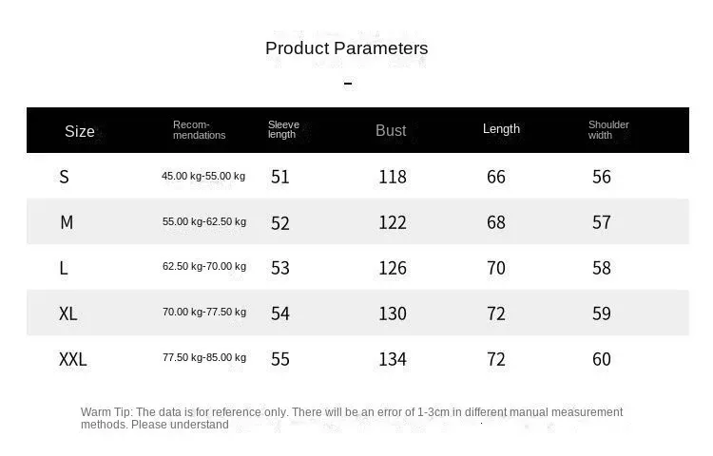This screenshot has height=456, width=713.
Task: Click the L size row label
Action: pyautogui.click(x=64, y=268)
